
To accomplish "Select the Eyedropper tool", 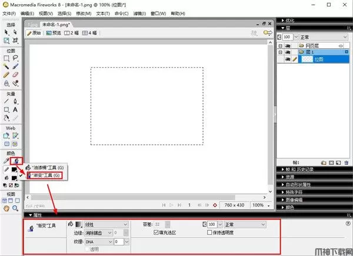I will tap(6, 159).
